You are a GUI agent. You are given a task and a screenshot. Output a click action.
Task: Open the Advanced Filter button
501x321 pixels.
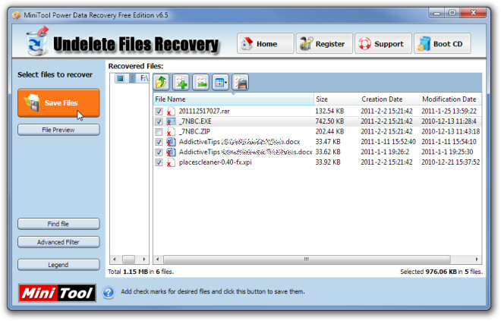[x=58, y=242]
